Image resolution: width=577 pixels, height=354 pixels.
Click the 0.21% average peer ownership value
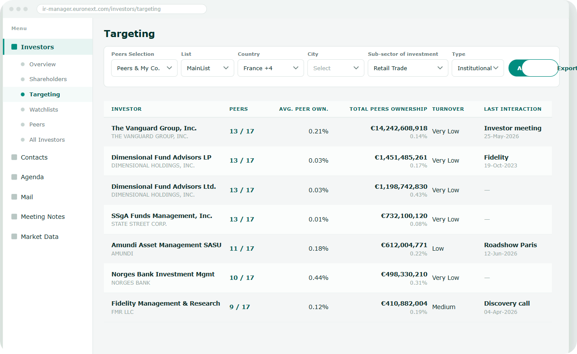click(x=318, y=131)
